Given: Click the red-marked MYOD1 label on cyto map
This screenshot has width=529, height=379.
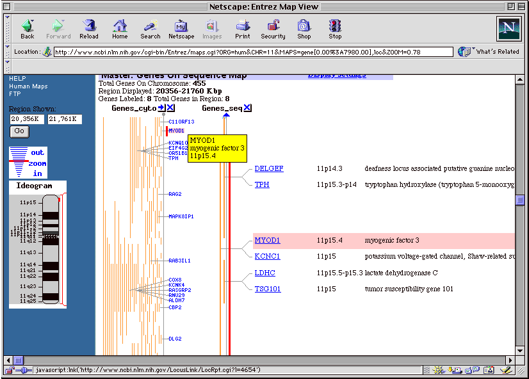Looking at the screenshot, I should 176,131.
